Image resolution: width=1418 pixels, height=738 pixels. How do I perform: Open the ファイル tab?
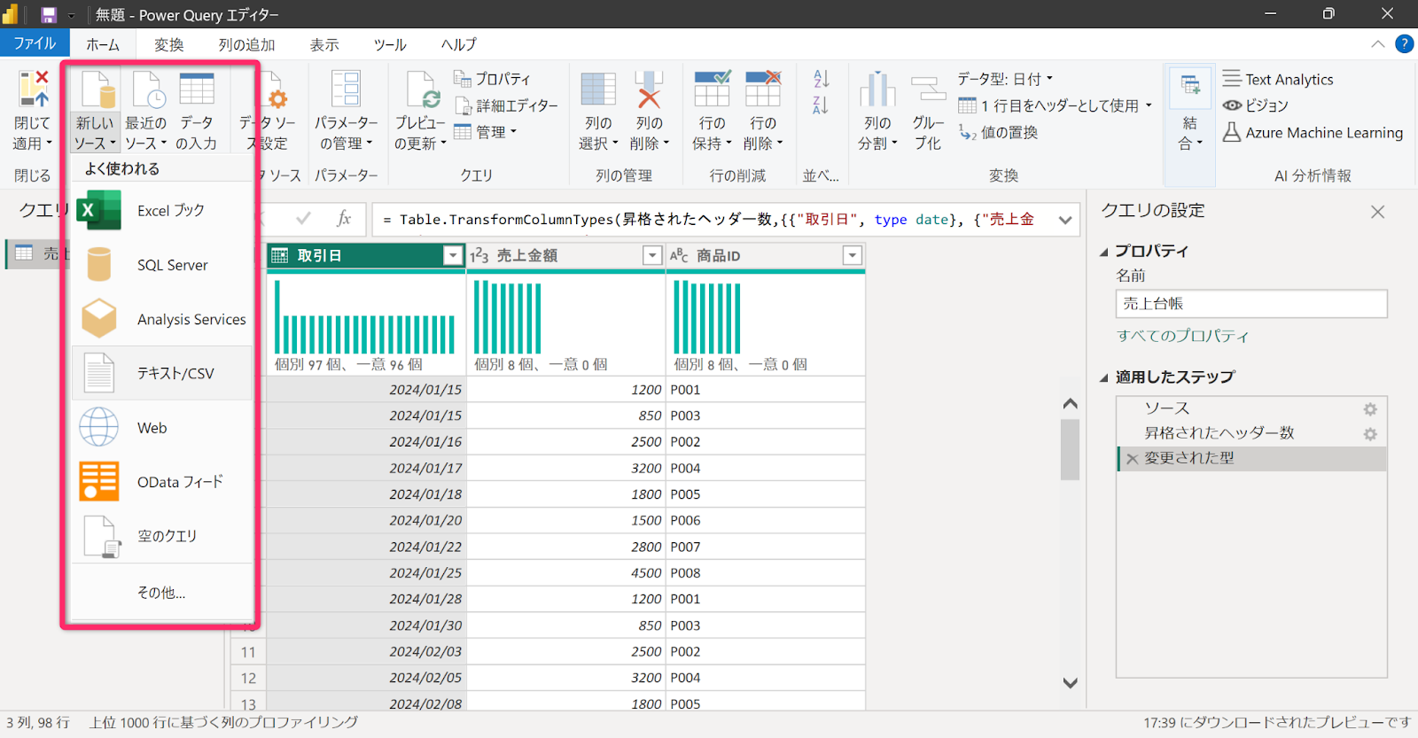click(34, 43)
